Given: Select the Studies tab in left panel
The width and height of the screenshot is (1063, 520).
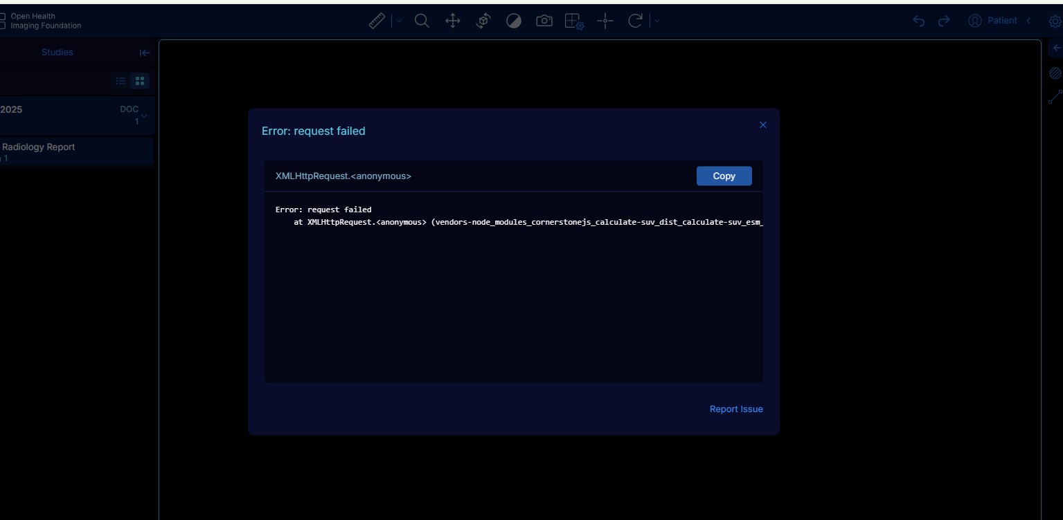Looking at the screenshot, I should (x=57, y=53).
